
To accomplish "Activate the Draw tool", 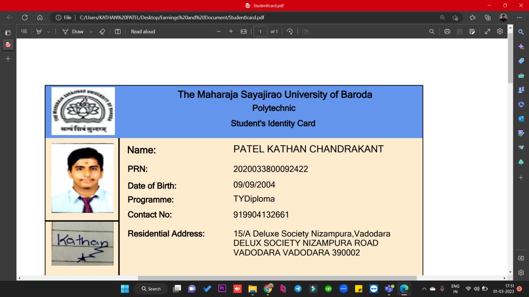I will coord(73,31).
